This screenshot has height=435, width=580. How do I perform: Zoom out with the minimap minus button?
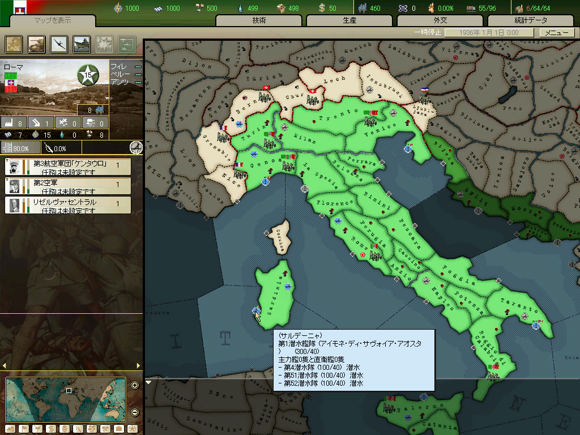click(135, 412)
